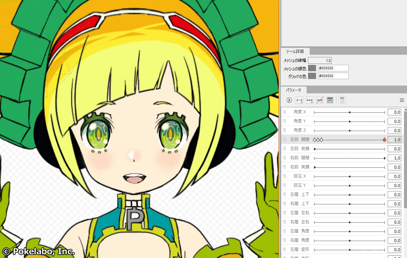The image size is (407, 258).
Task: Click the manual key edit window icon
Action: click(330, 100)
